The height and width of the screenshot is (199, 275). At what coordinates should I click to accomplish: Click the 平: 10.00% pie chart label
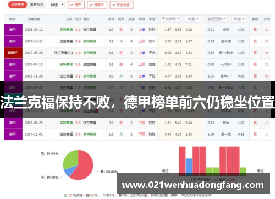50,178
